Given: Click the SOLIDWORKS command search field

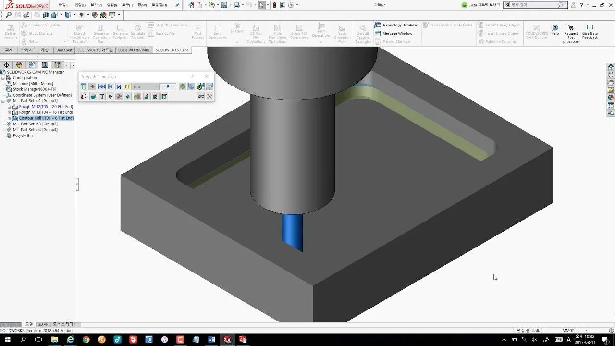Looking at the screenshot, I should point(534,5).
